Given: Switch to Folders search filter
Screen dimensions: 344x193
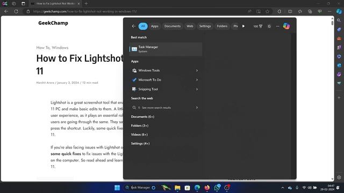Looking at the screenshot, I should (x=222, y=26).
